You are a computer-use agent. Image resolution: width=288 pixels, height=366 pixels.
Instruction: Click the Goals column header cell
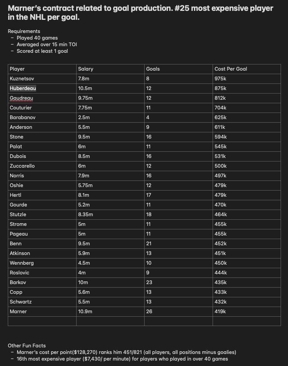coord(179,69)
